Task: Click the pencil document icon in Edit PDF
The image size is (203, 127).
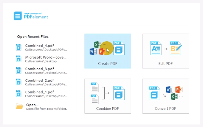Action: (x=176, y=49)
